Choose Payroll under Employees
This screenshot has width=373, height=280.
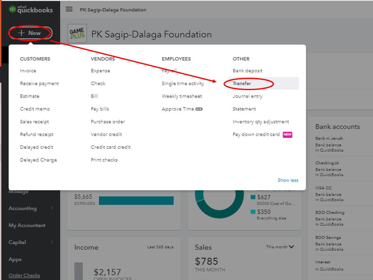(169, 71)
